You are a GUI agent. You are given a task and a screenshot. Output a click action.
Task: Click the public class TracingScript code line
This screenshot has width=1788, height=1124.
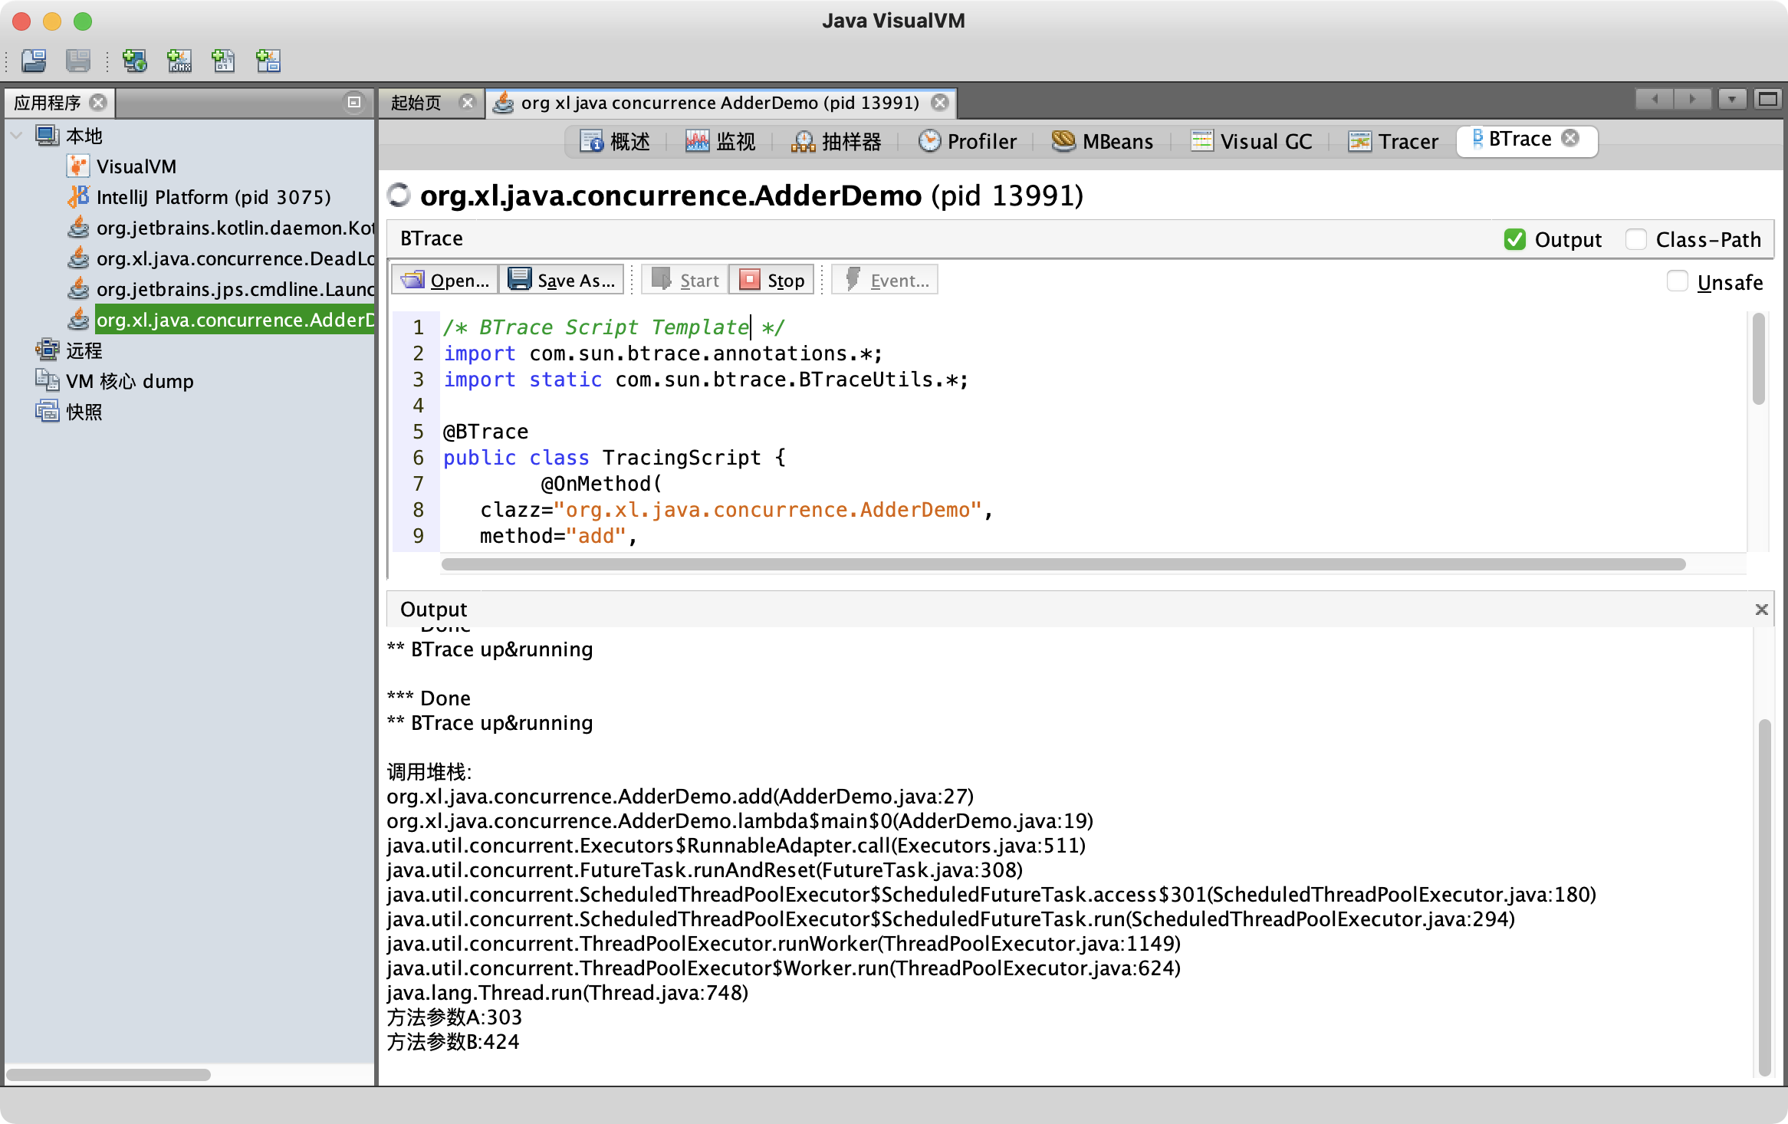pos(614,458)
